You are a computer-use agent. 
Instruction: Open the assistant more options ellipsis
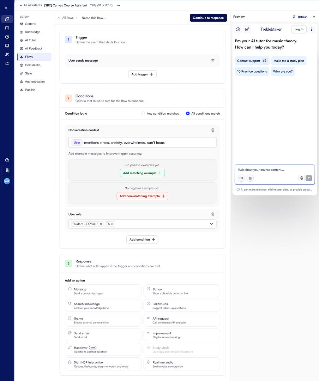(x=119, y=5)
